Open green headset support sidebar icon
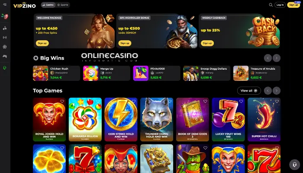The width and height of the screenshot is (303, 173). click(5, 68)
